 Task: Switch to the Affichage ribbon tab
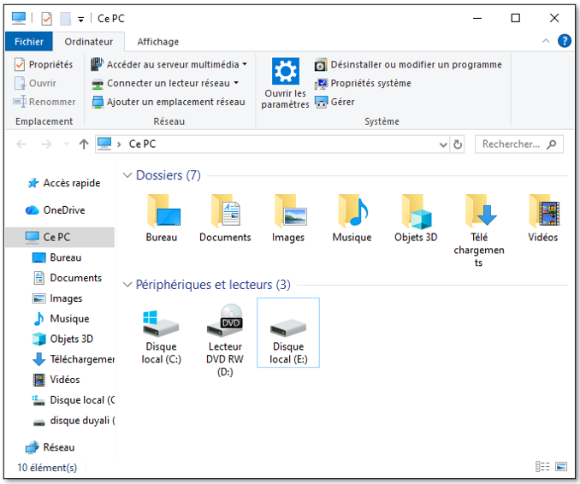click(158, 41)
